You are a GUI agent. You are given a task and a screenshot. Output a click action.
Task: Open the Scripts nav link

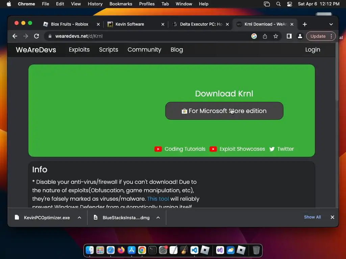pos(108,50)
